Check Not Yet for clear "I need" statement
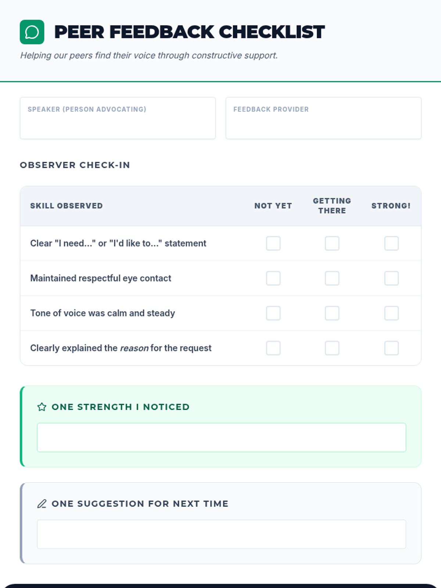This screenshot has height=588, width=441. point(273,243)
